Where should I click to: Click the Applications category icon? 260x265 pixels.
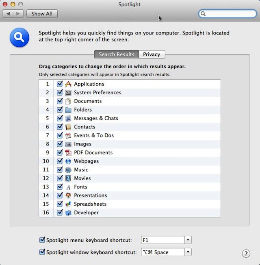click(68, 84)
